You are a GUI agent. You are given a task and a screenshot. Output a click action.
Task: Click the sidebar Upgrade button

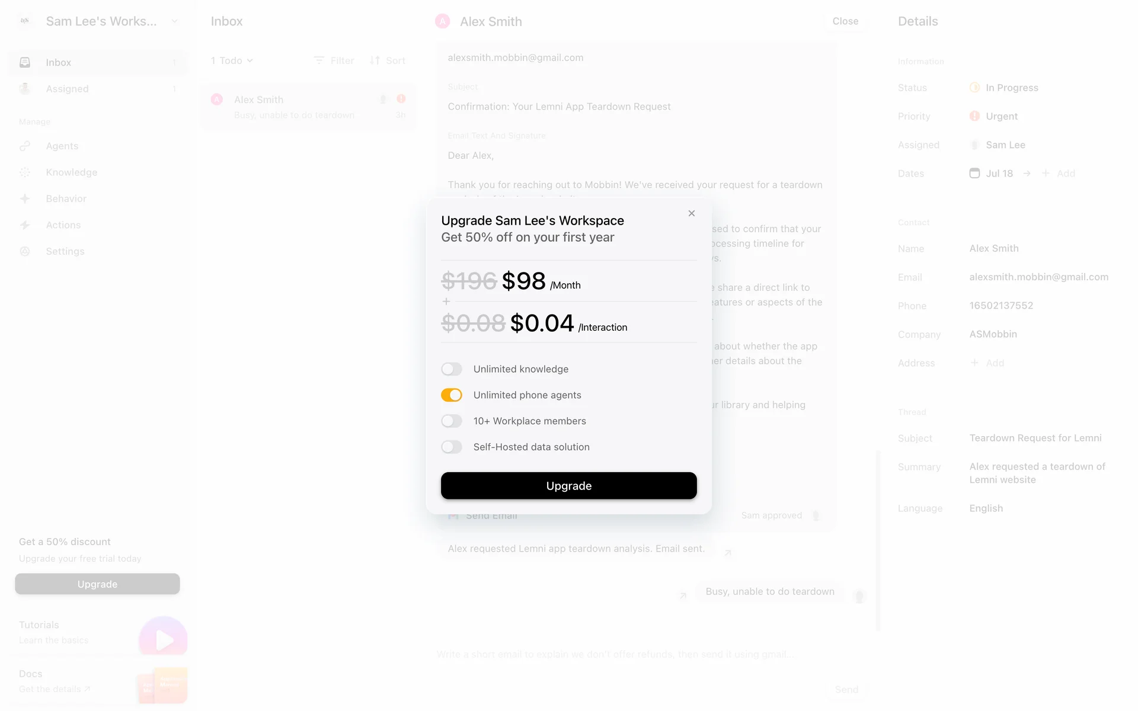coord(97,584)
